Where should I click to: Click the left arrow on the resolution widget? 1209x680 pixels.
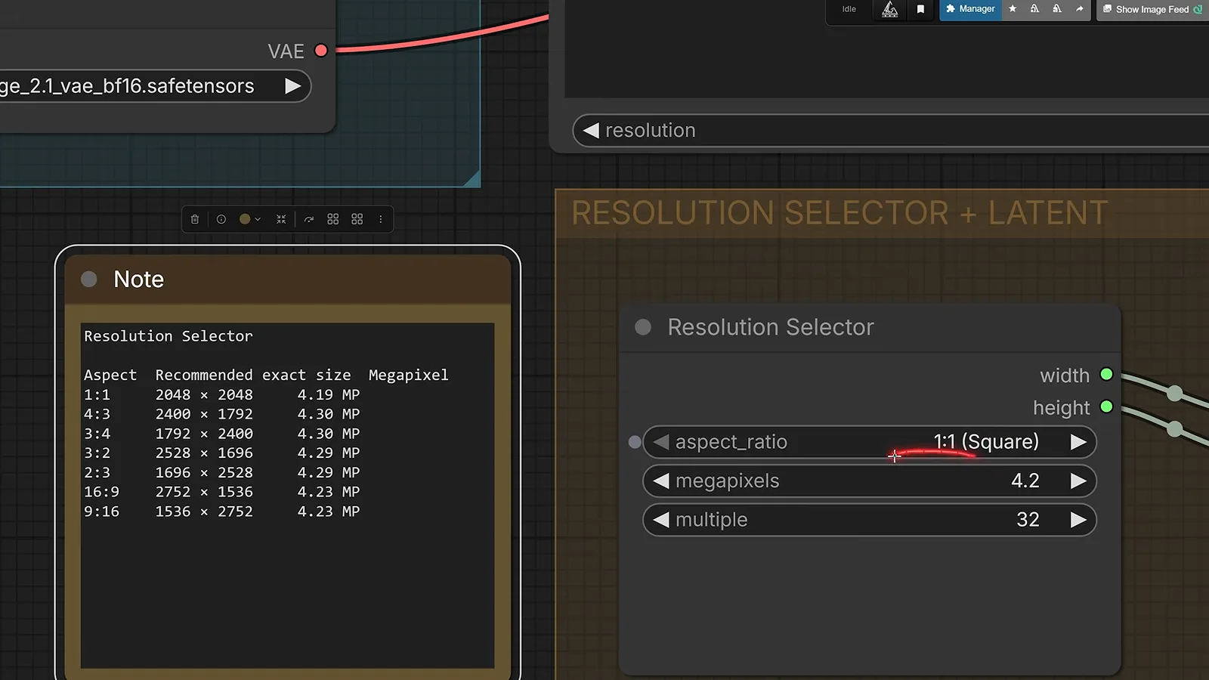pyautogui.click(x=591, y=131)
